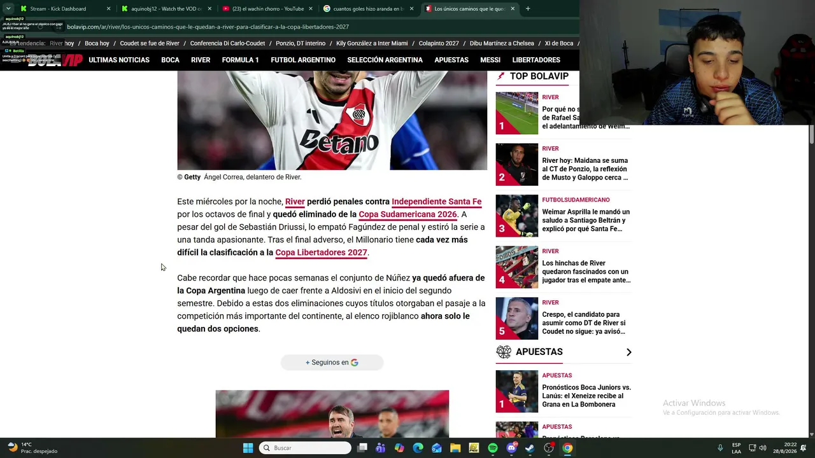Open the RIVER navigation menu item

[x=201, y=60]
